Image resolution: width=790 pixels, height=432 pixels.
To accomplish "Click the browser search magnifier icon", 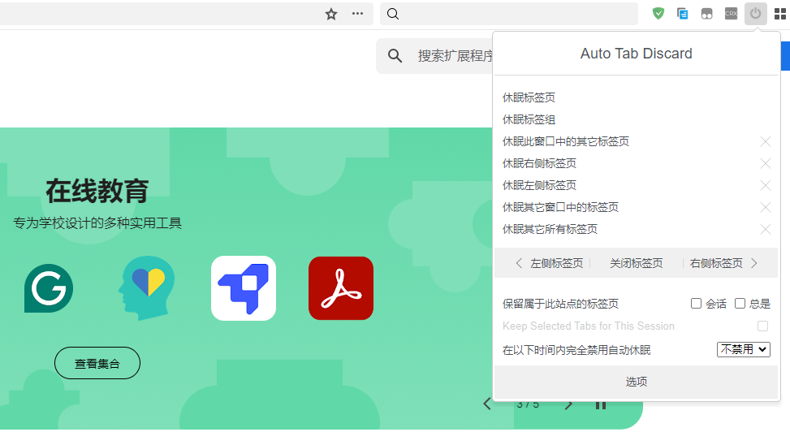I will coord(393,14).
